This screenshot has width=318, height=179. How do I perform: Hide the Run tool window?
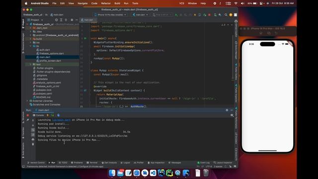click(232, 110)
